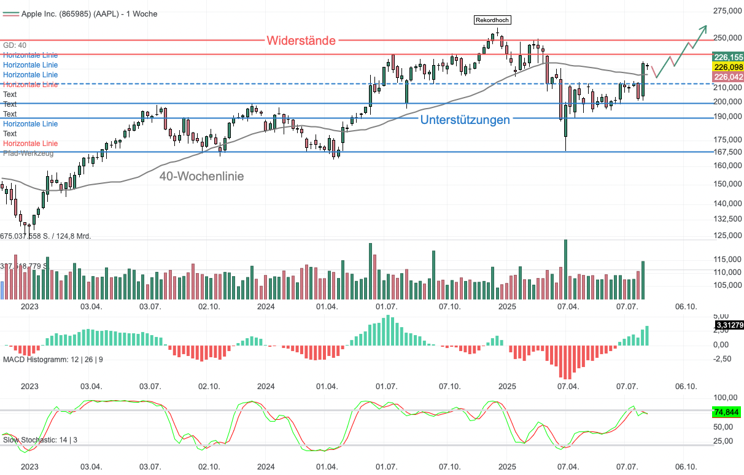Click the 175,000 price axis value

(727, 140)
